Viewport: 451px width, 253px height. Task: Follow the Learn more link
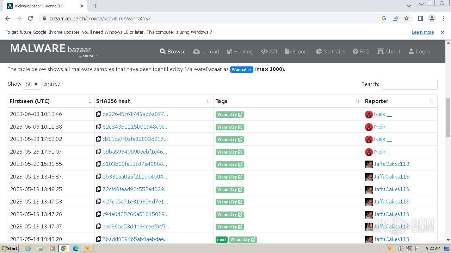point(423,32)
